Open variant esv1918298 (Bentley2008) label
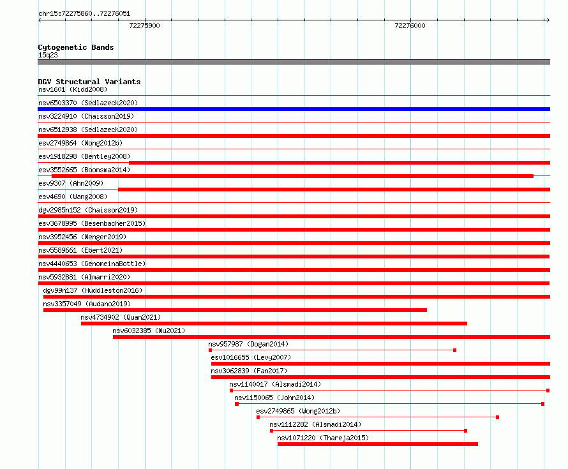Image resolution: width=568 pixels, height=469 pixels. click(x=84, y=156)
